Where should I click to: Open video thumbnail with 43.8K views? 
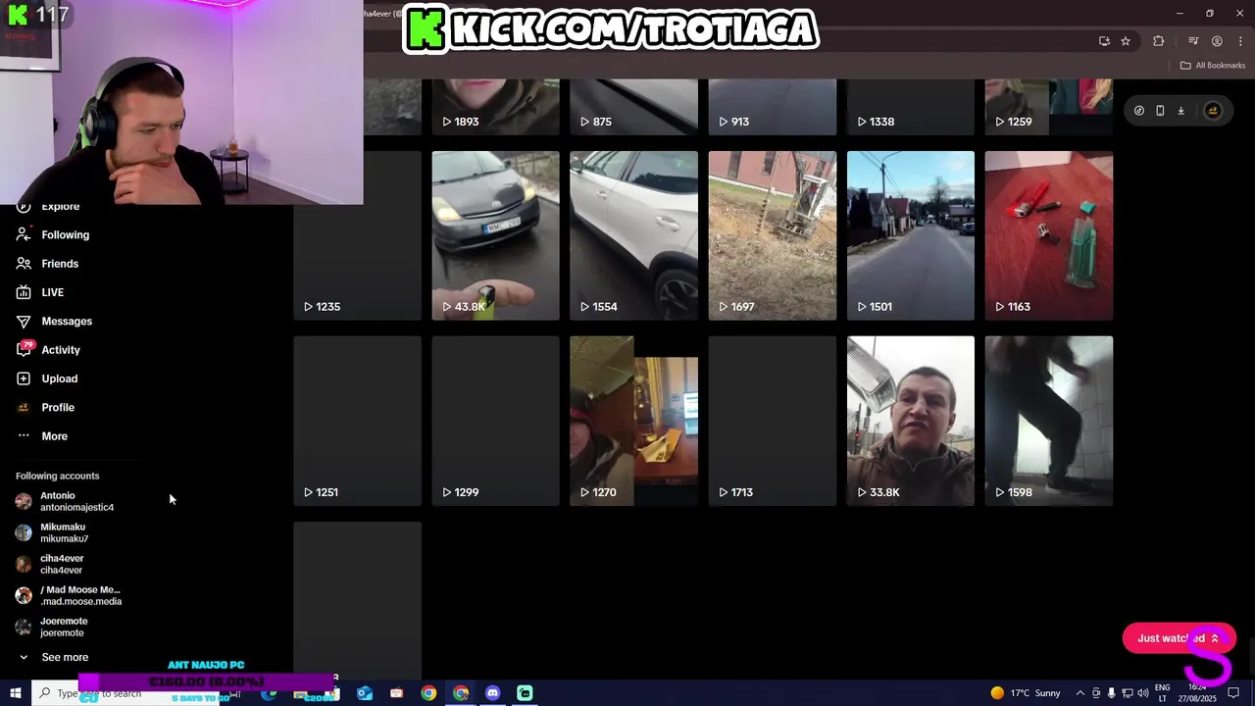point(495,235)
